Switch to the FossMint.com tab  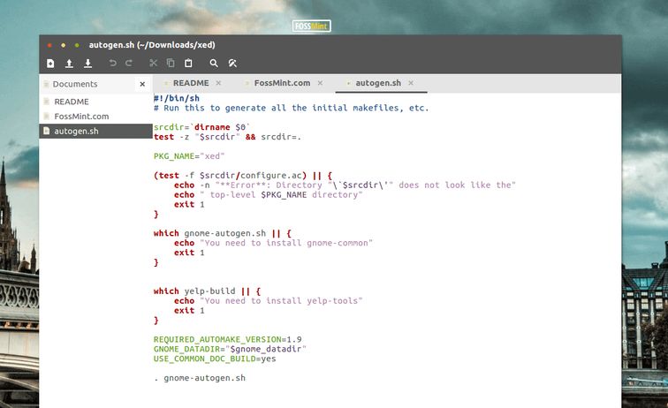click(282, 83)
